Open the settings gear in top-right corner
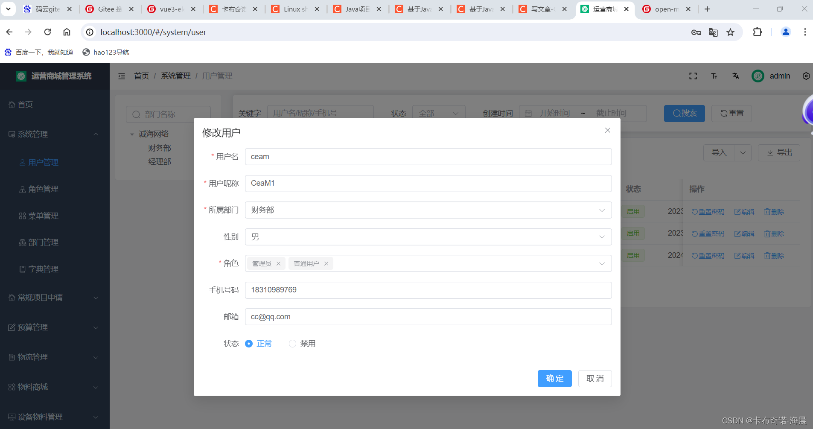Image resolution: width=813 pixels, height=429 pixels. tap(806, 76)
